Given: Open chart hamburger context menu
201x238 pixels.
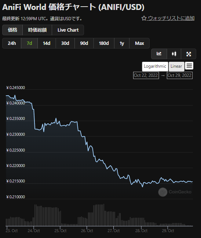Looking at the screenshot, I should pyautogui.click(x=189, y=66).
